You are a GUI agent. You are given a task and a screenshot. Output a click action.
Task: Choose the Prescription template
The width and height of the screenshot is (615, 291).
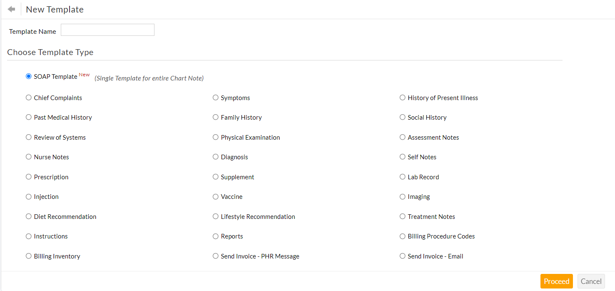28,177
